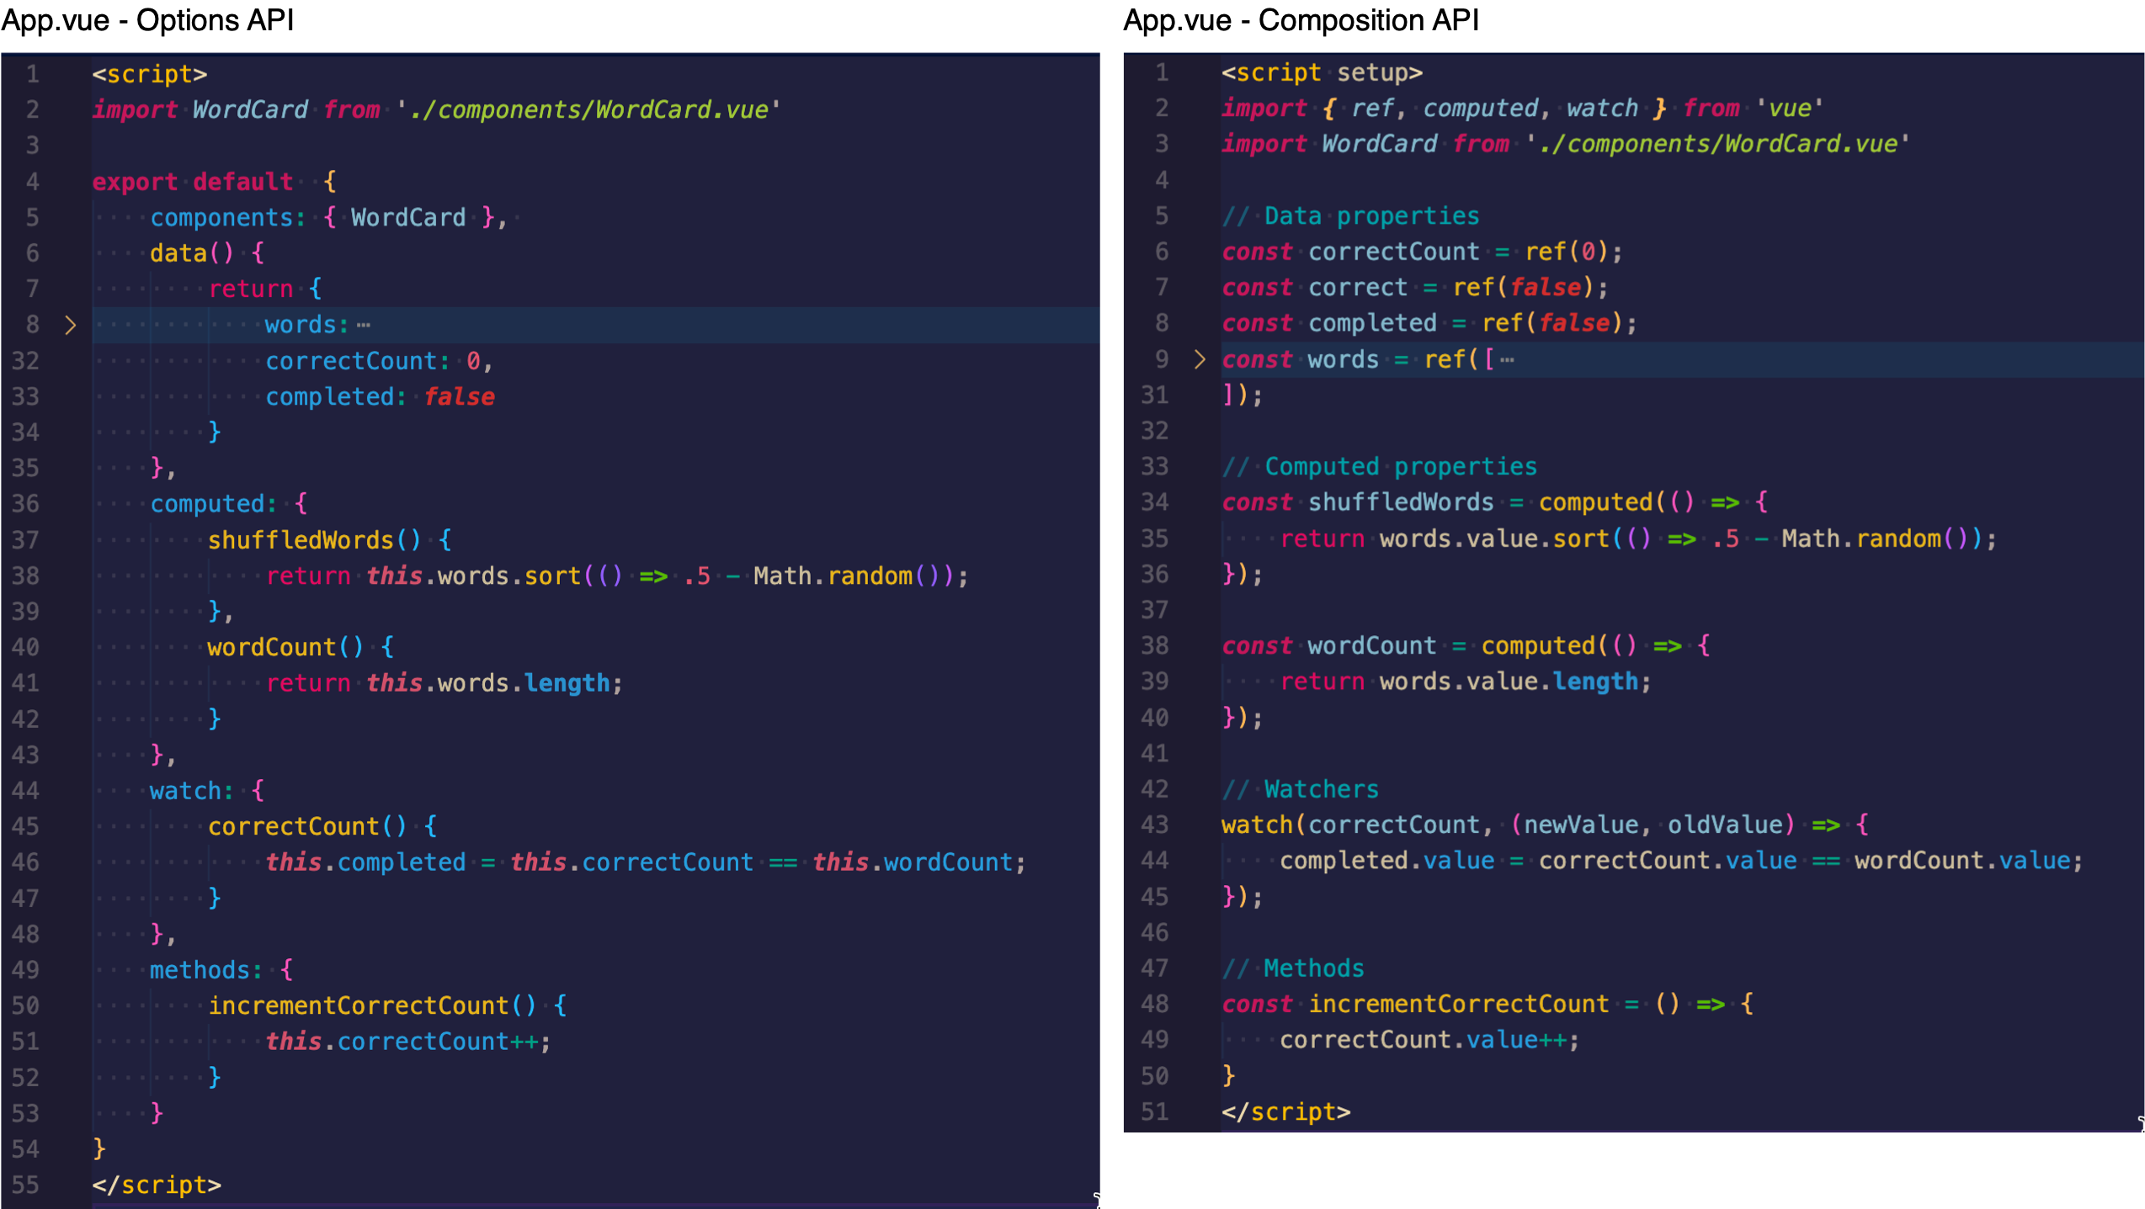Click '// Watchers' comment in Composition API
The width and height of the screenshot is (2145, 1209).
tap(1300, 789)
